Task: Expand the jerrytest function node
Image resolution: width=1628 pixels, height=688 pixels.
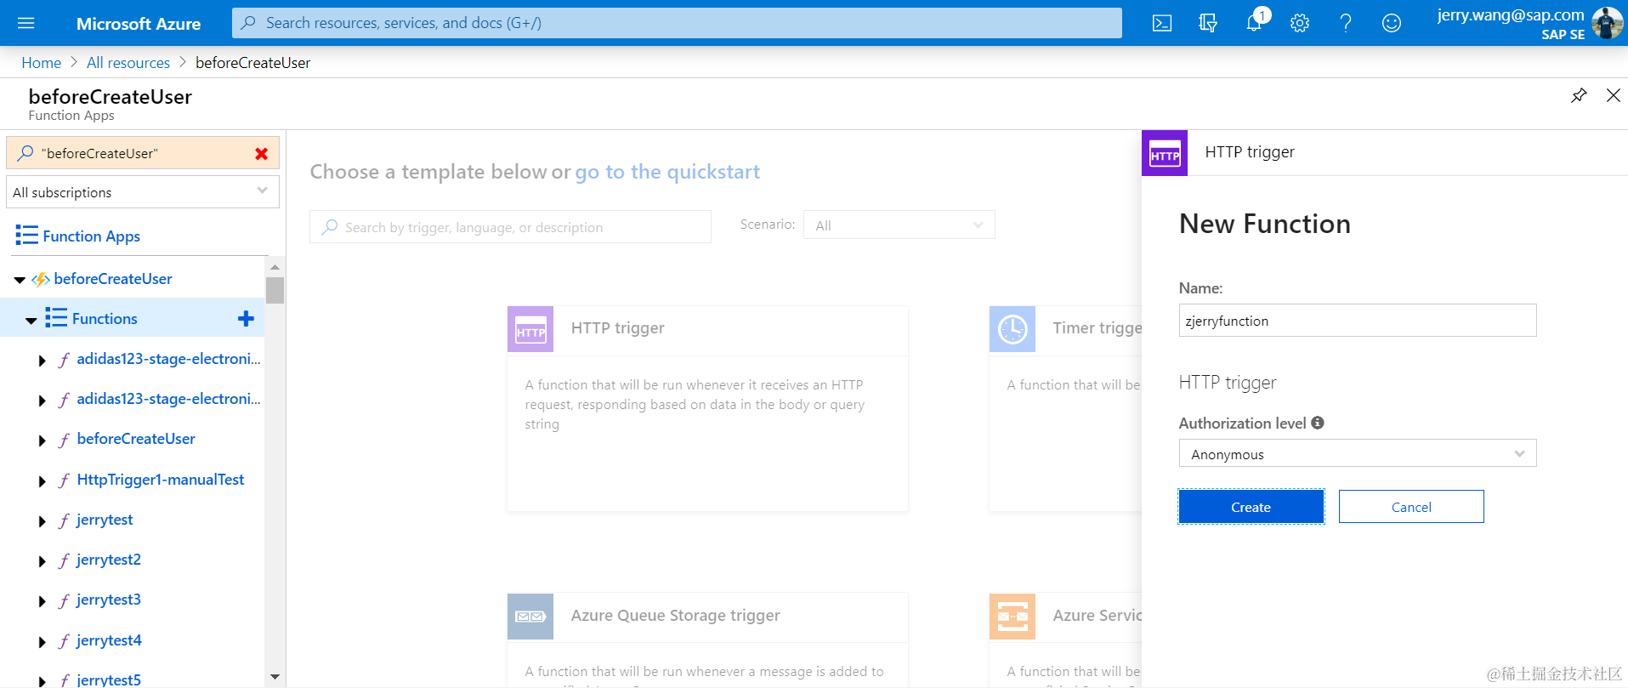Action: point(42,521)
